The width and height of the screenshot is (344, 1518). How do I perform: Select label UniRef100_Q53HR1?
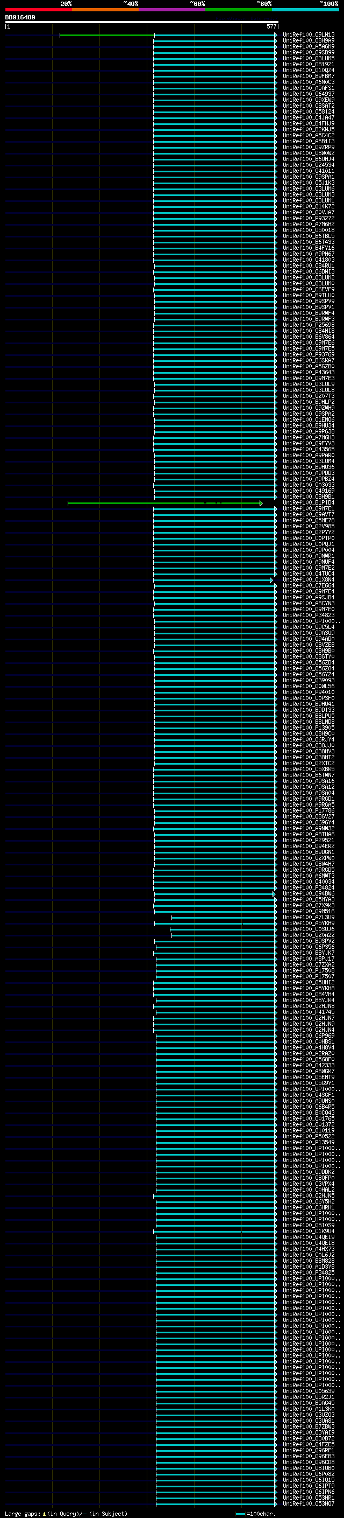click(309, 1498)
